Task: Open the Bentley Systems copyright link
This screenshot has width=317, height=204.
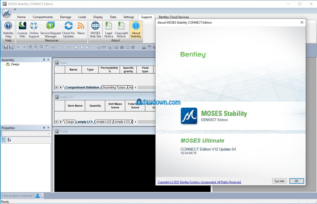Action: (200, 182)
